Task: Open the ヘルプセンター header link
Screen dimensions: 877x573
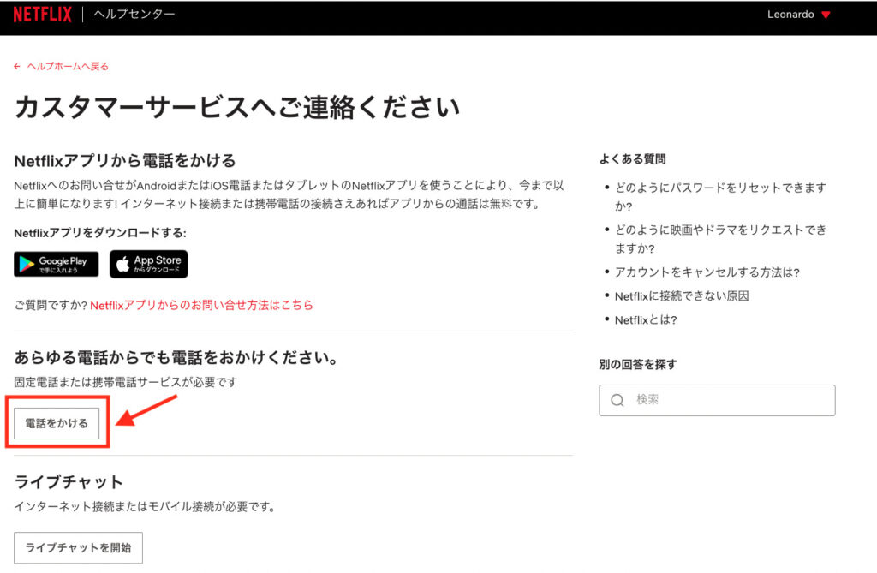Action: (x=134, y=15)
